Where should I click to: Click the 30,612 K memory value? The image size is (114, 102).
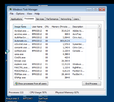pos(66,31)
